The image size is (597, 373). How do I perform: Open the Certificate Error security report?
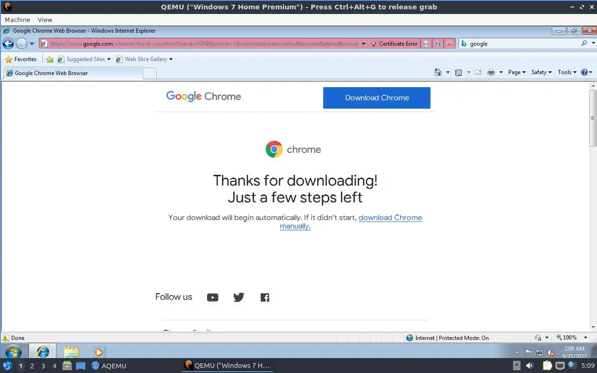(394, 44)
